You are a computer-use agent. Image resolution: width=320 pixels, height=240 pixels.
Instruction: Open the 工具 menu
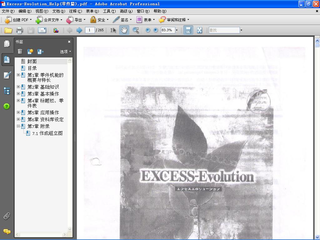click(109, 11)
